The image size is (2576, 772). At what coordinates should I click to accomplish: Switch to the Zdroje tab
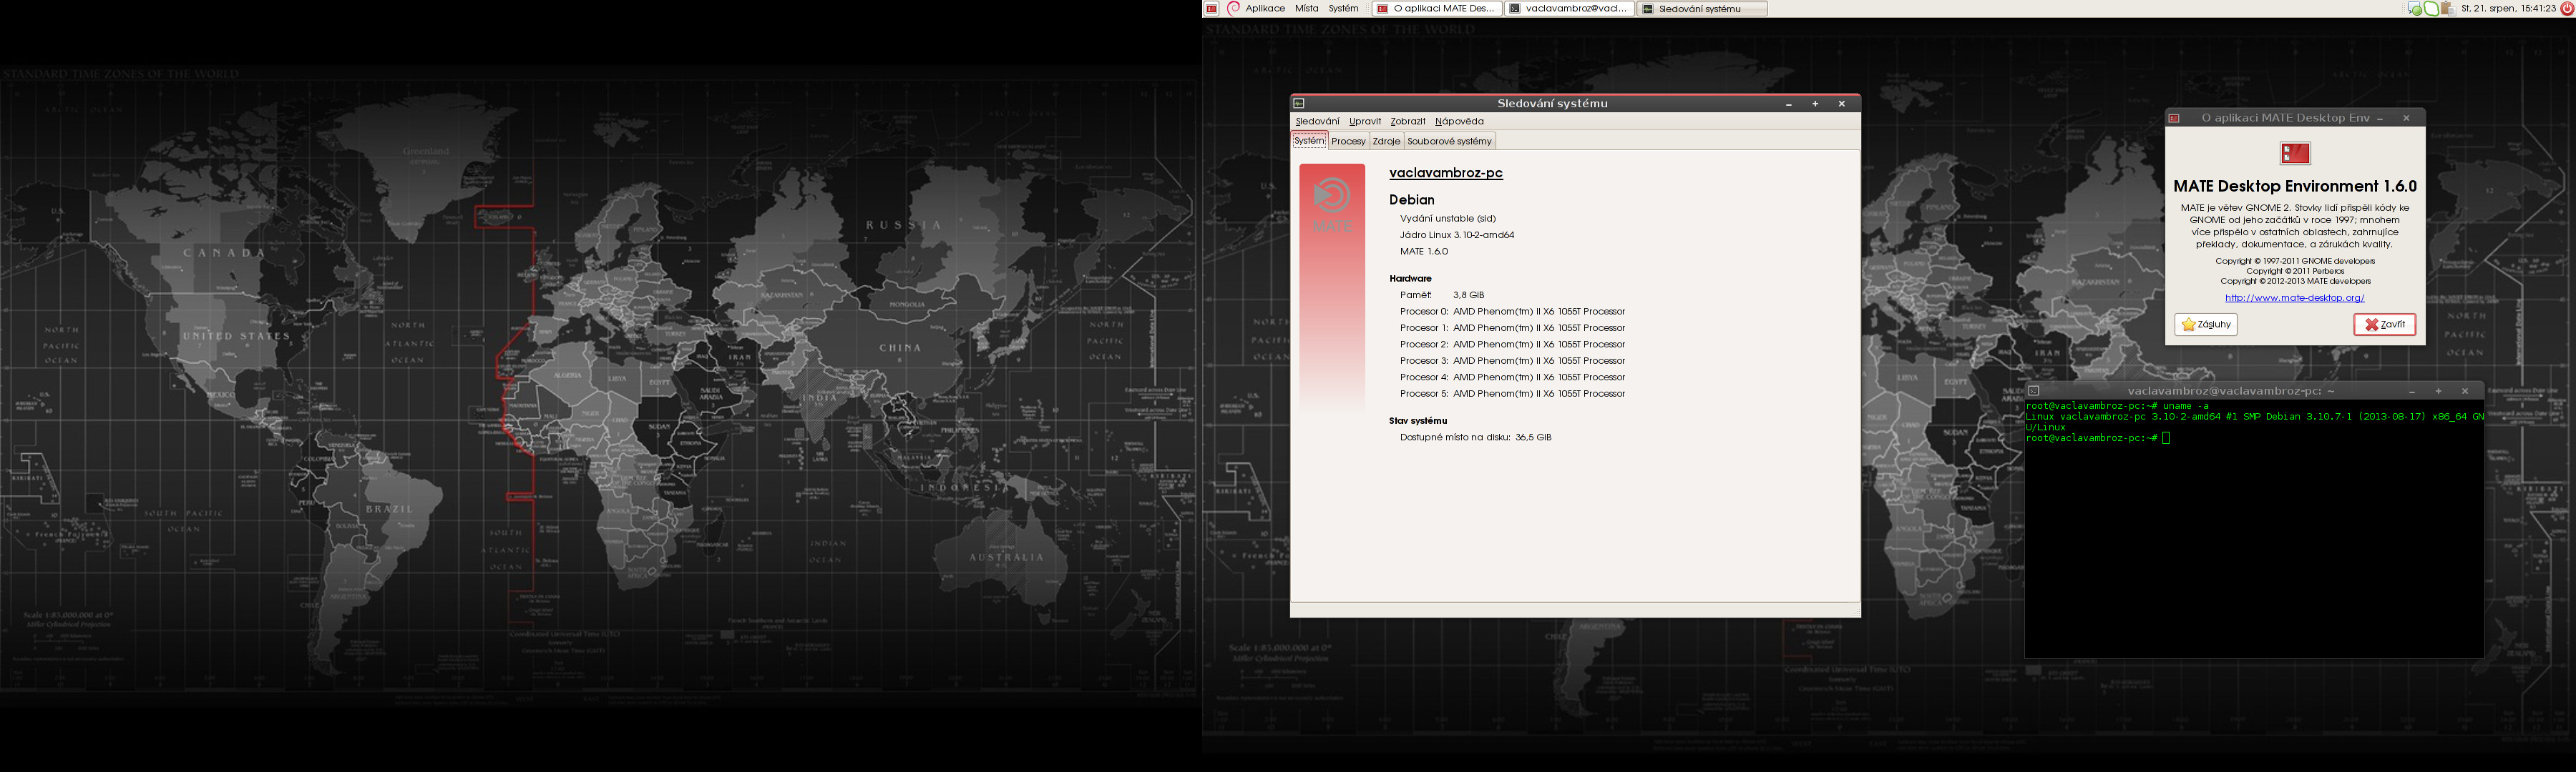pyautogui.click(x=1386, y=141)
